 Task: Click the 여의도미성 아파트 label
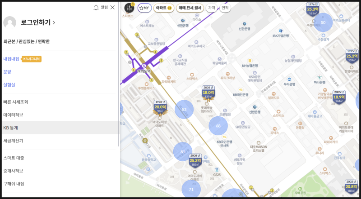161,124
